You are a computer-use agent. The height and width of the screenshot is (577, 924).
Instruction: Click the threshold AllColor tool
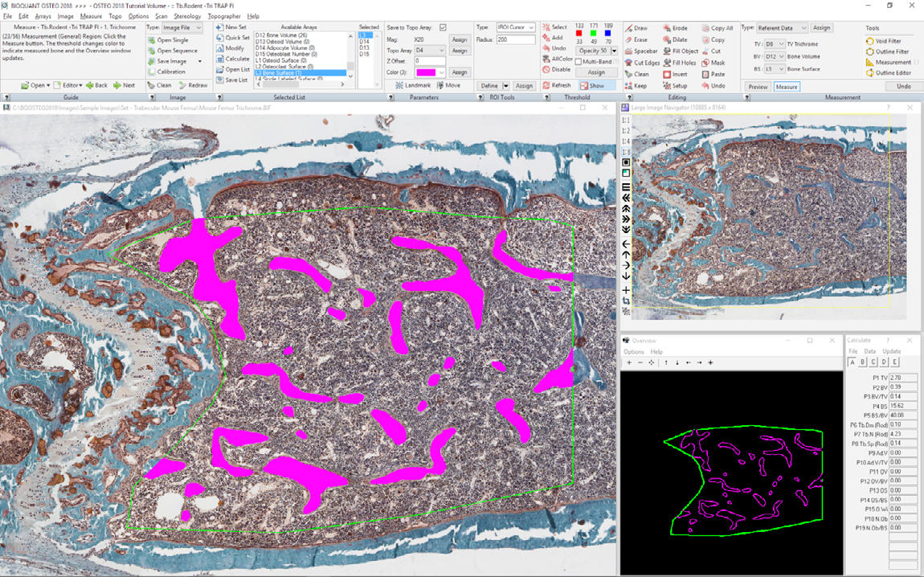coord(558,59)
